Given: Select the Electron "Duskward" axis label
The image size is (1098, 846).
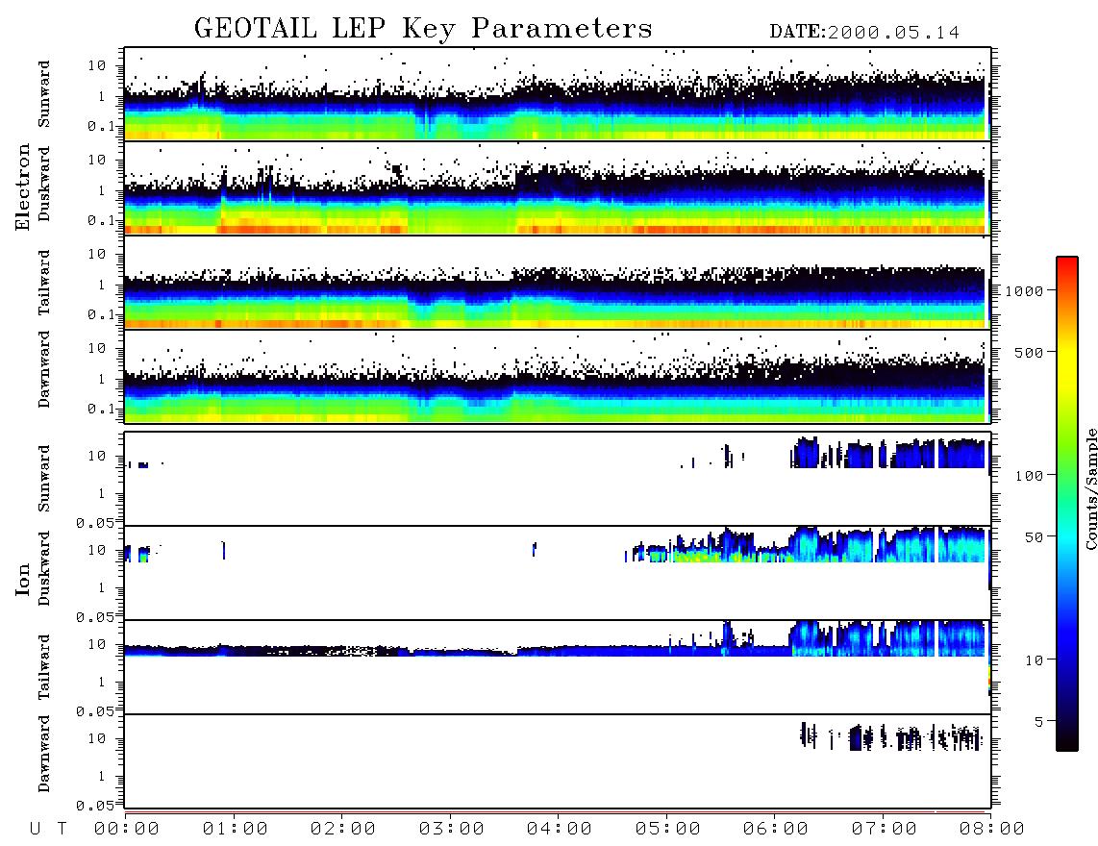Looking at the screenshot, I should pyautogui.click(x=44, y=184).
